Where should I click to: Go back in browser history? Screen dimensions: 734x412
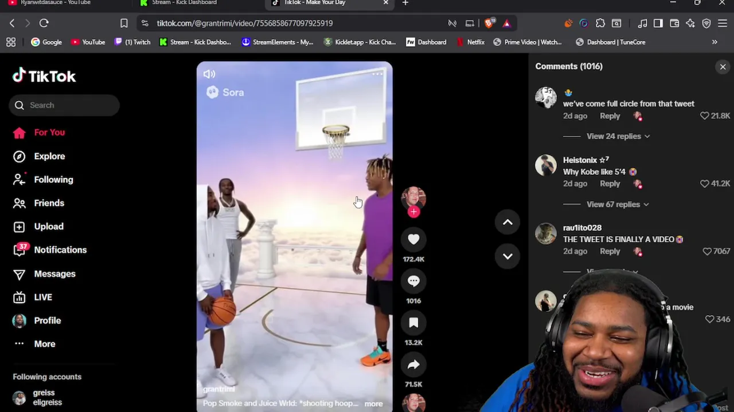[12, 23]
